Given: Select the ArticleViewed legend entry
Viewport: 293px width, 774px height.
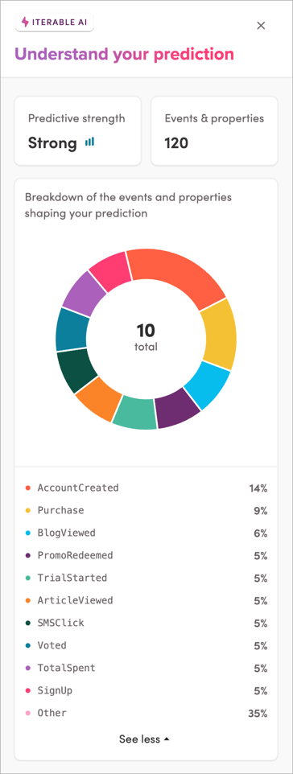Looking at the screenshot, I should 146,601.
